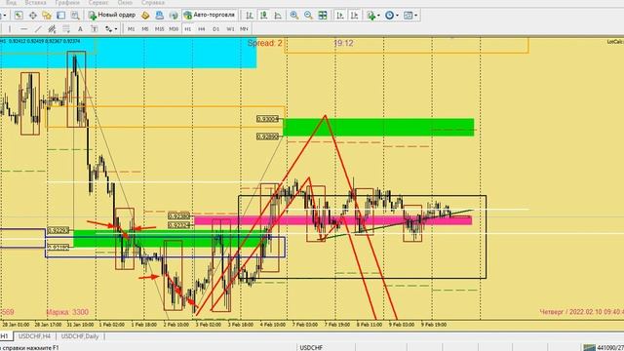Zoom out on the chart

tap(308, 16)
